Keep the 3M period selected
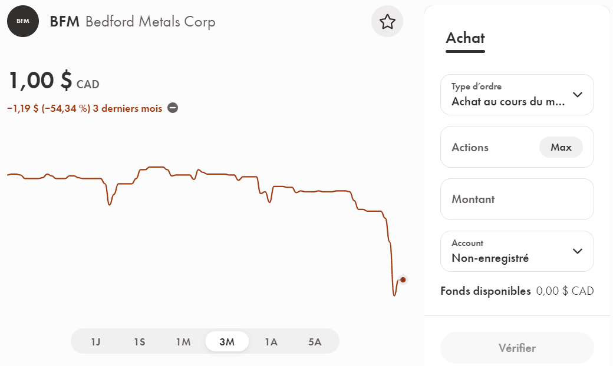613x366 pixels. point(227,341)
